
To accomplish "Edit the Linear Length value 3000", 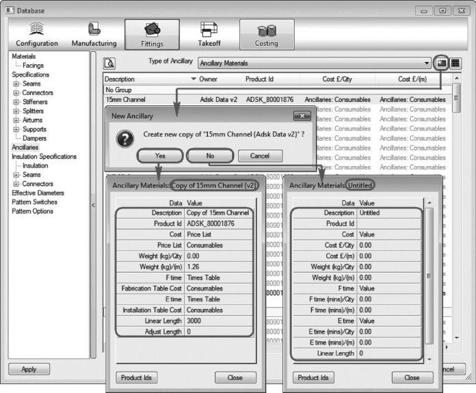I will [x=219, y=321].
